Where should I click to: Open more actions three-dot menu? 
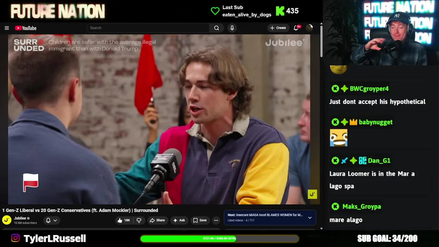click(216, 220)
